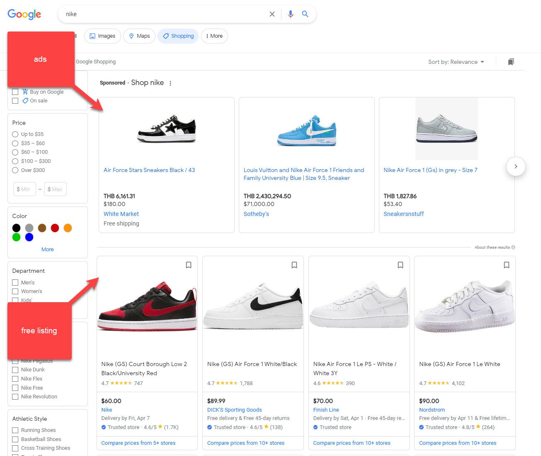Open saved items bookmark icon near Sort
Image resolution: width=541 pixels, height=456 pixels.
click(x=511, y=62)
